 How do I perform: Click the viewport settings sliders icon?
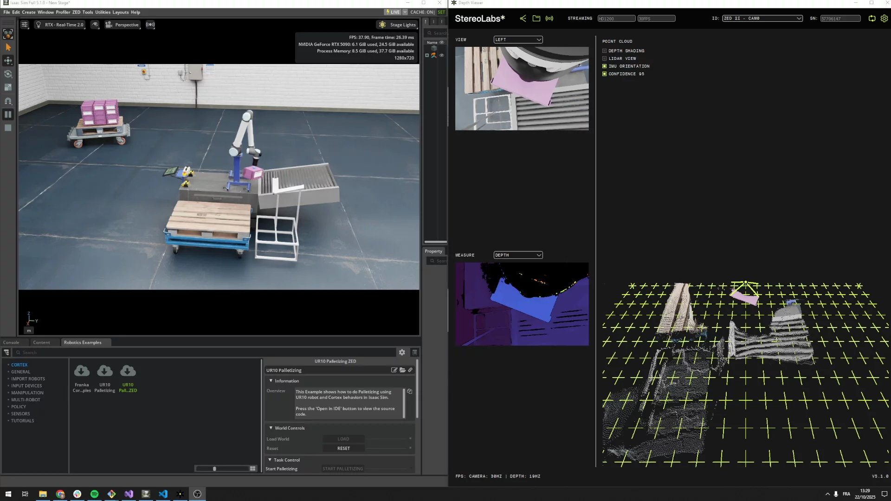(25, 25)
